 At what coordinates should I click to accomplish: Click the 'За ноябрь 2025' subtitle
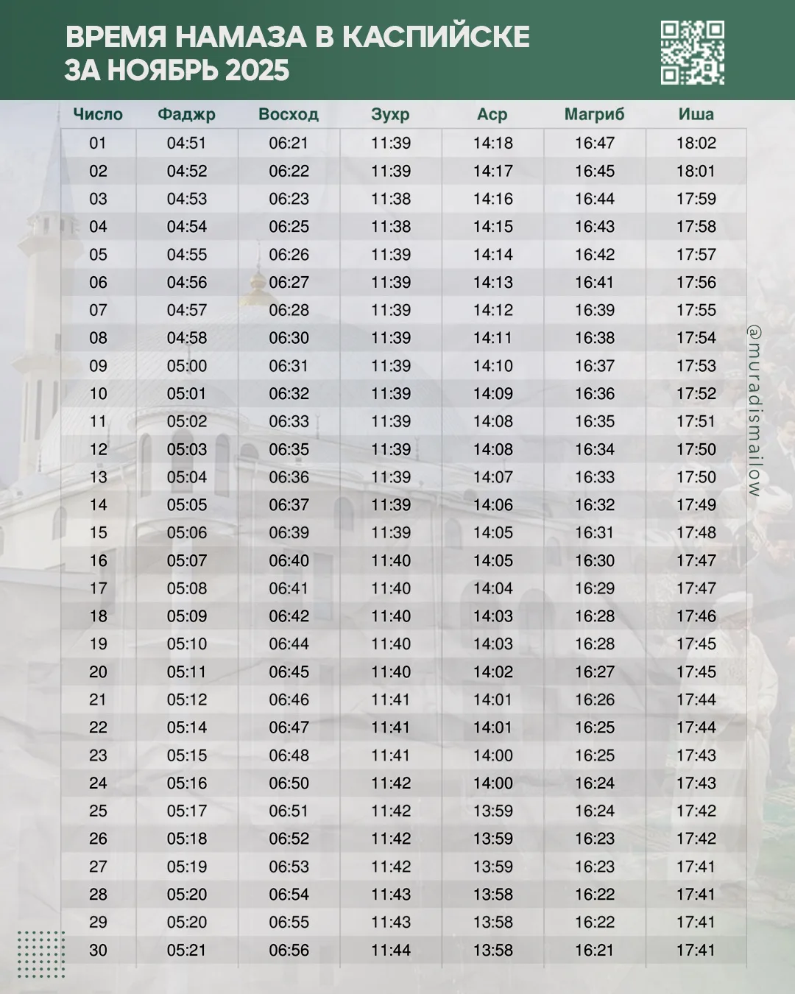pos(177,71)
